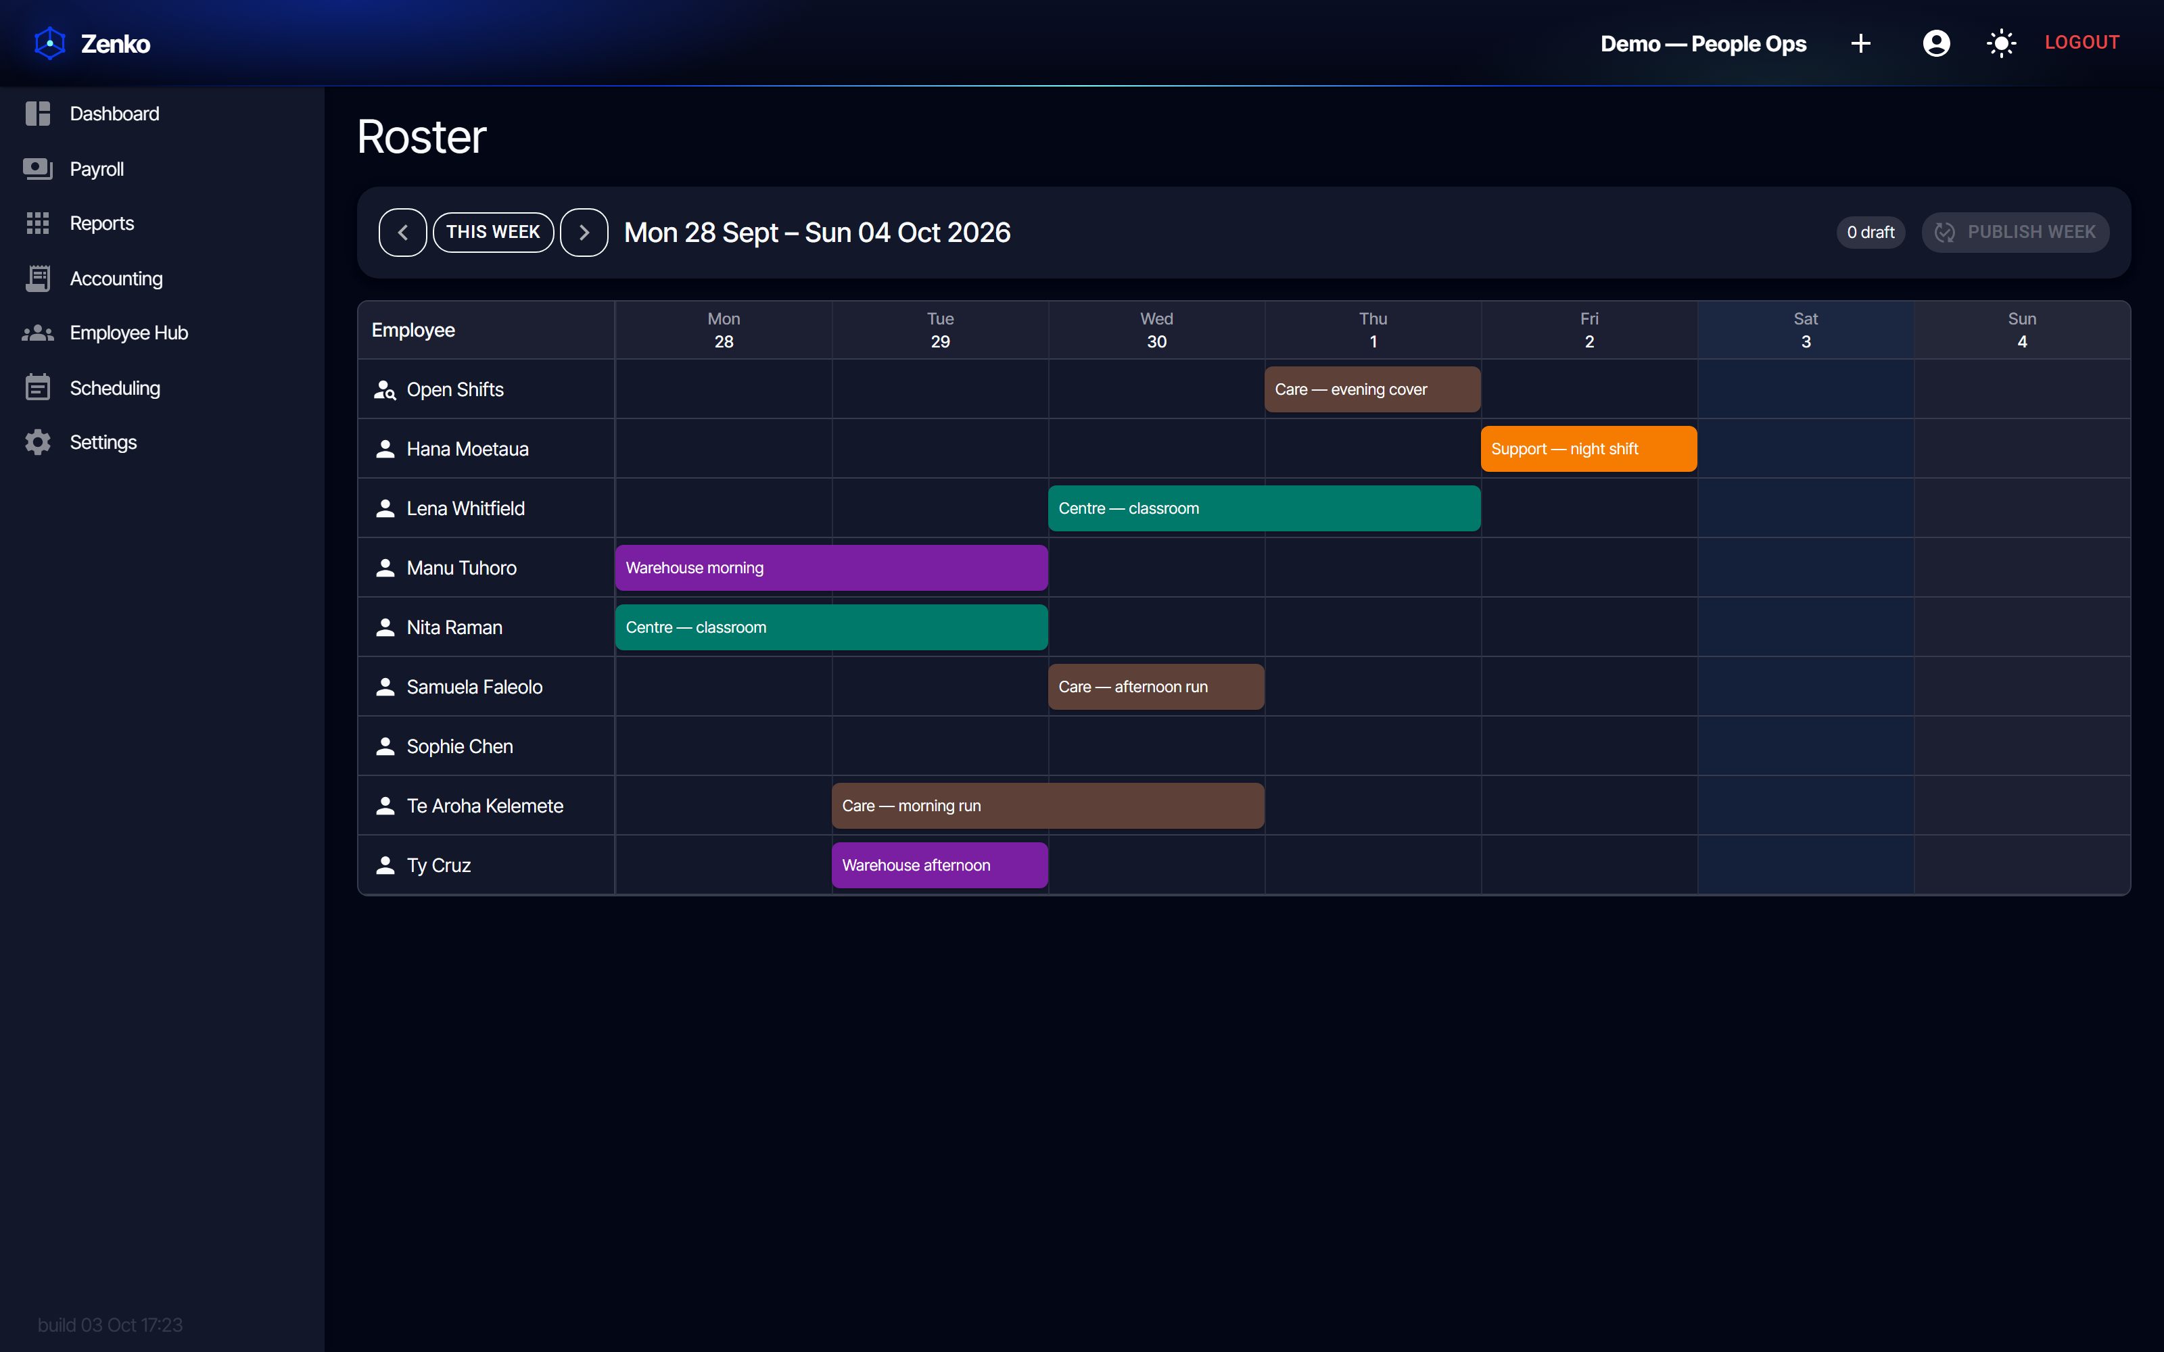Open the orange Support — night shift block
Image resolution: width=2164 pixels, height=1352 pixels.
pos(1589,449)
